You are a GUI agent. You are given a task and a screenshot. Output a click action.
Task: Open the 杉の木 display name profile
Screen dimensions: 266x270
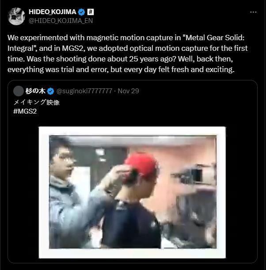(35, 91)
